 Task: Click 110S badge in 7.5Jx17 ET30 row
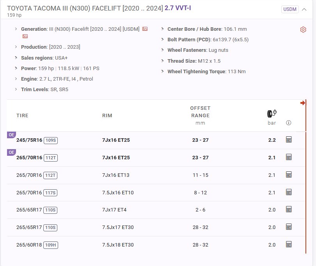[x=50, y=227]
